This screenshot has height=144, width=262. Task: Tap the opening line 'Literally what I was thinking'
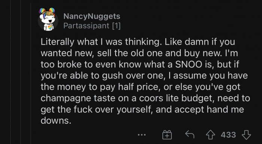101,42
